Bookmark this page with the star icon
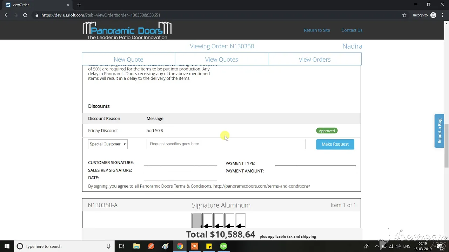Viewport: 449px width, 252px height. pyautogui.click(x=404, y=15)
